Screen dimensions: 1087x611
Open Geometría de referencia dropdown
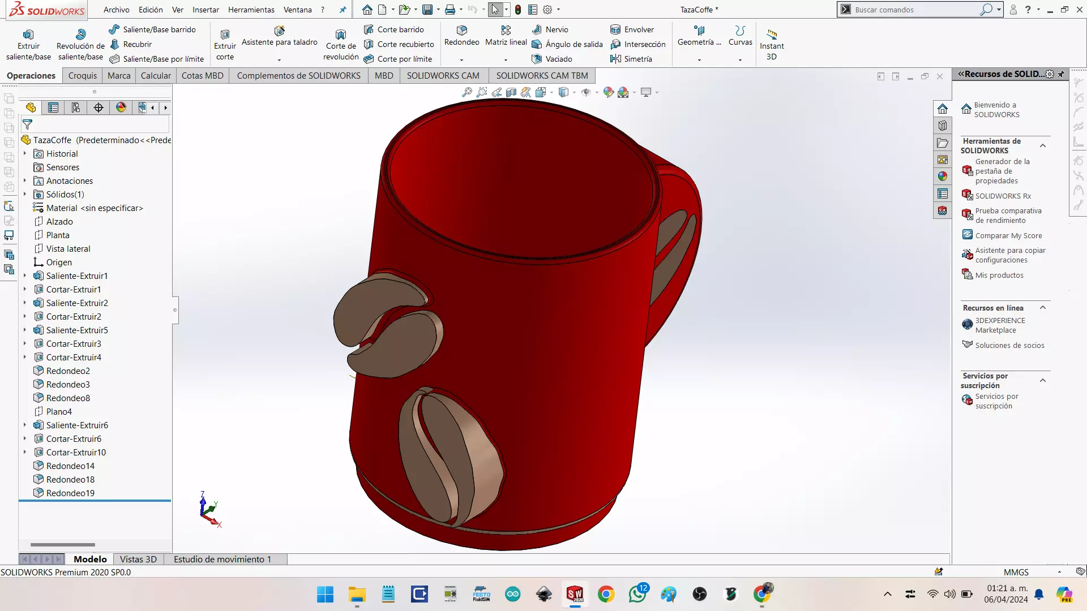pos(699,60)
